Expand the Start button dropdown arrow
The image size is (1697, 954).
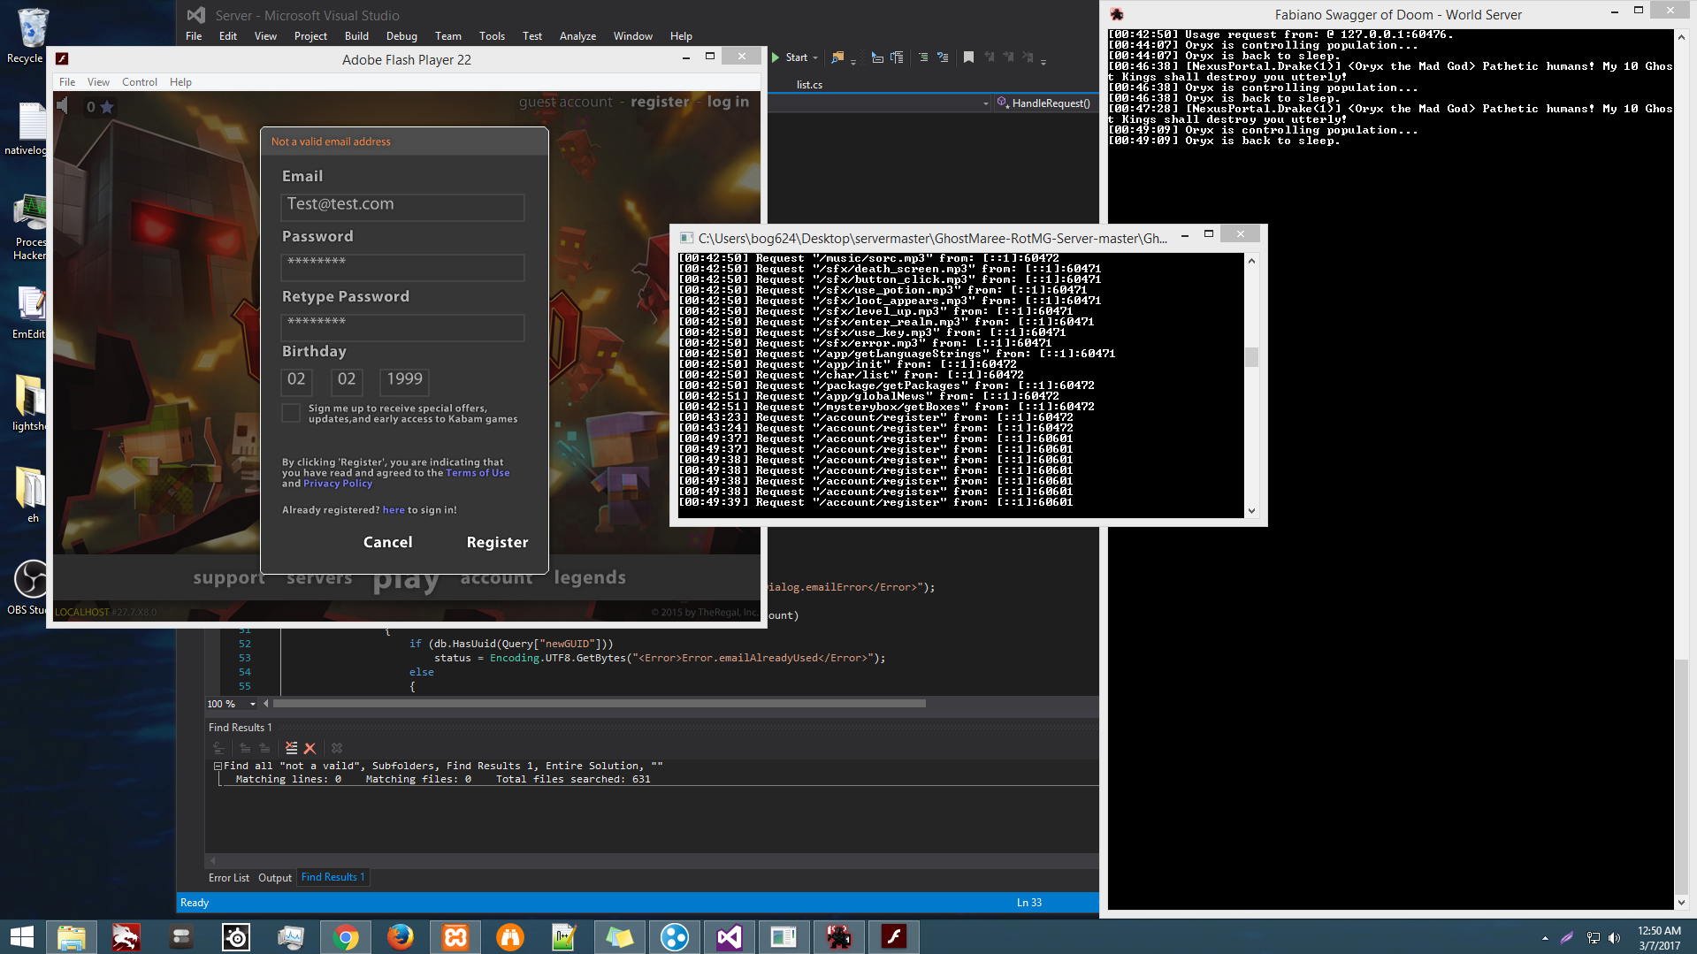coord(815,57)
